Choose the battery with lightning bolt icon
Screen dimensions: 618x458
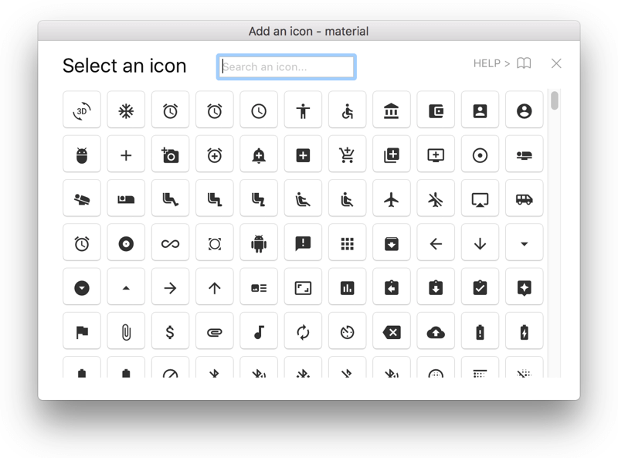tap(525, 331)
